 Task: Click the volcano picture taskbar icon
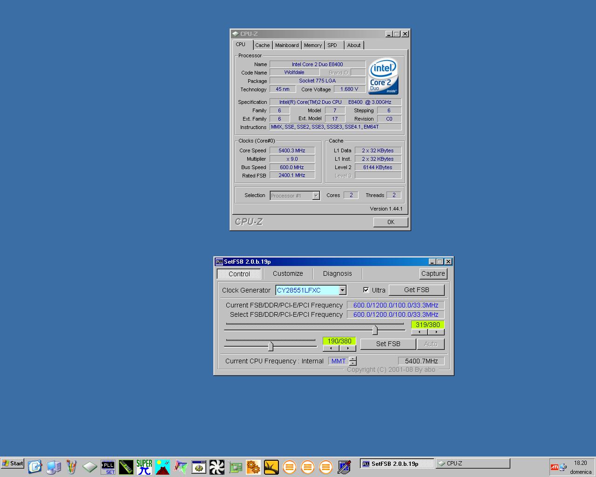[163, 467]
